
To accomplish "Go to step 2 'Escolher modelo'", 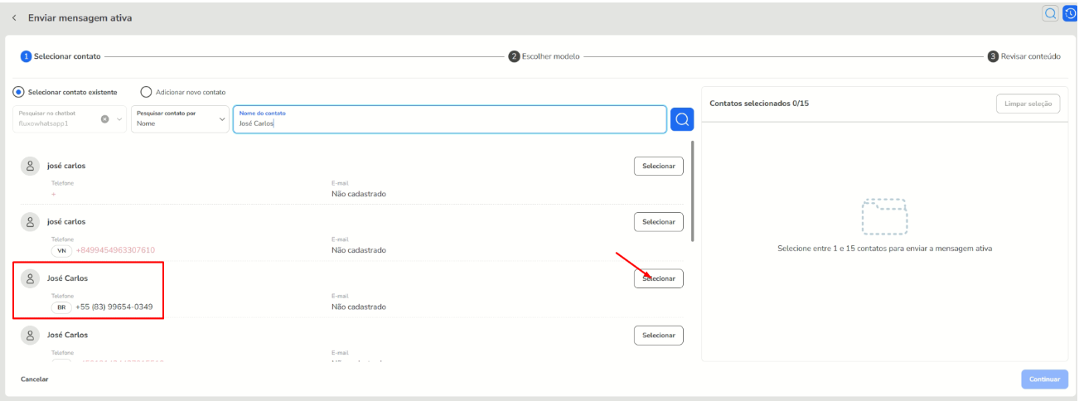I will coord(544,56).
